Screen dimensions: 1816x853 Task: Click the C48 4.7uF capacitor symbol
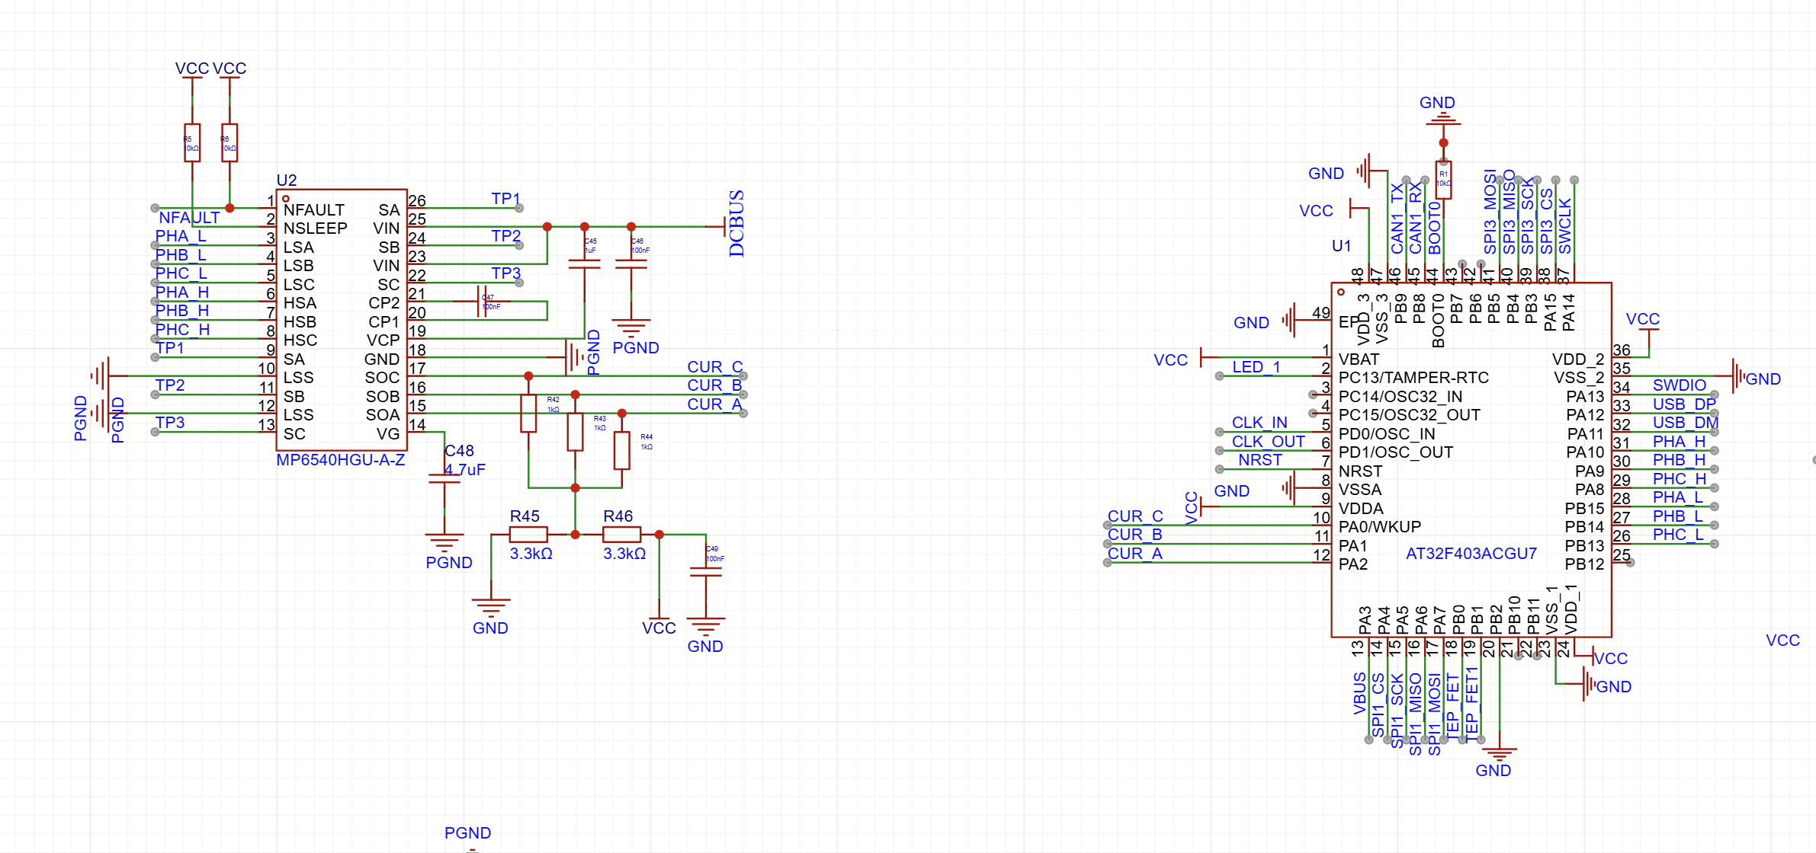click(x=444, y=479)
